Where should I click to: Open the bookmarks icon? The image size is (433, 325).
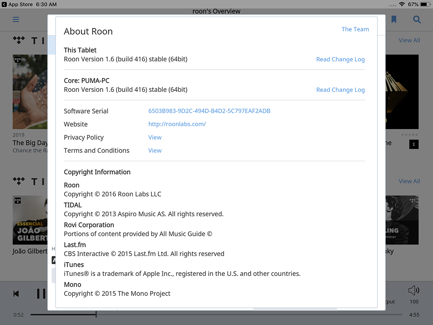[x=394, y=19]
